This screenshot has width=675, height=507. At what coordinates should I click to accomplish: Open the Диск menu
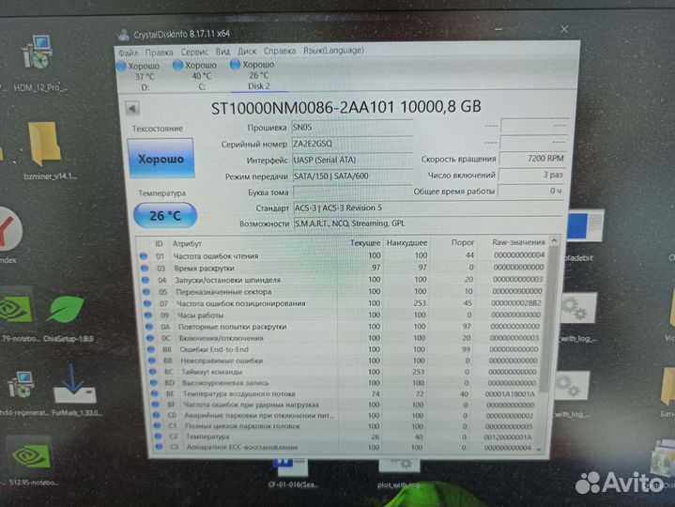247,51
